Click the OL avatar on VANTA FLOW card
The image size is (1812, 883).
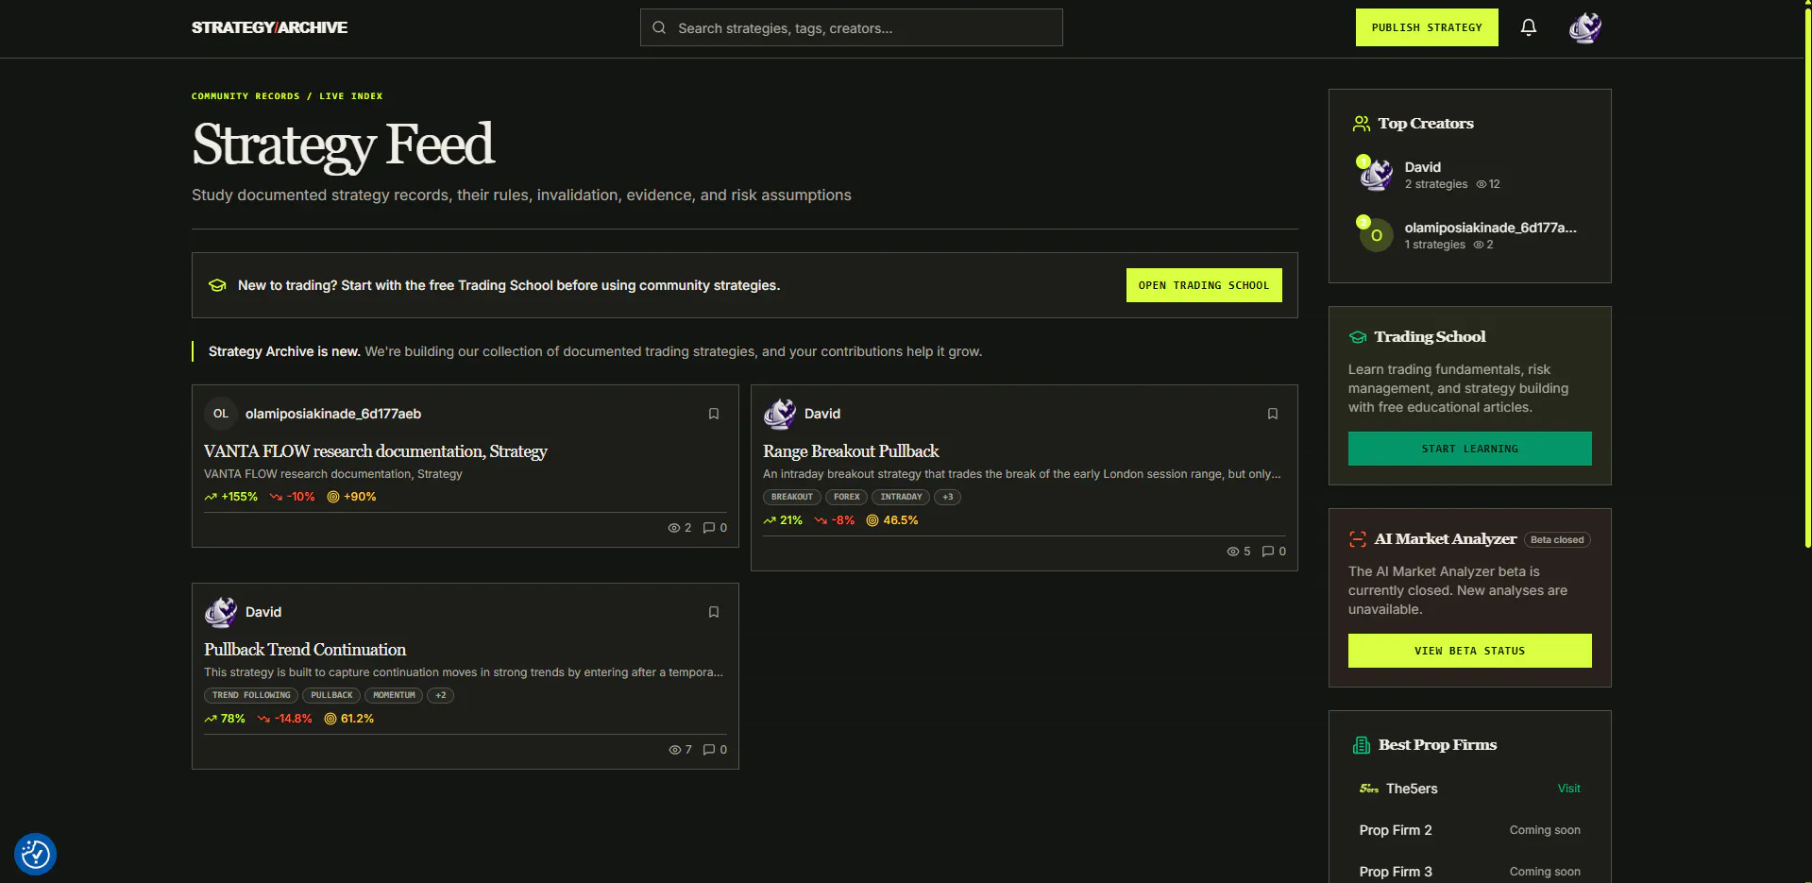[221, 414]
